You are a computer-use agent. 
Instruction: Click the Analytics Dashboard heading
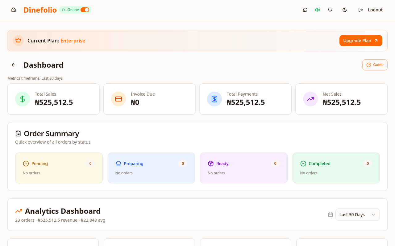pos(63,211)
